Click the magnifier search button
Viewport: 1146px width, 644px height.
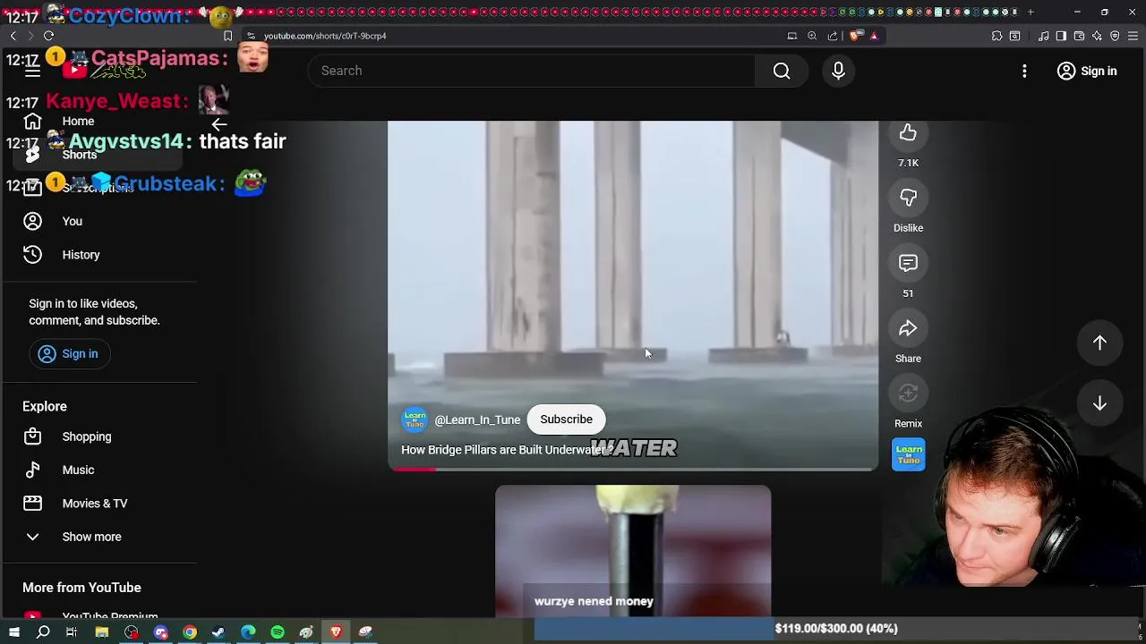point(782,71)
